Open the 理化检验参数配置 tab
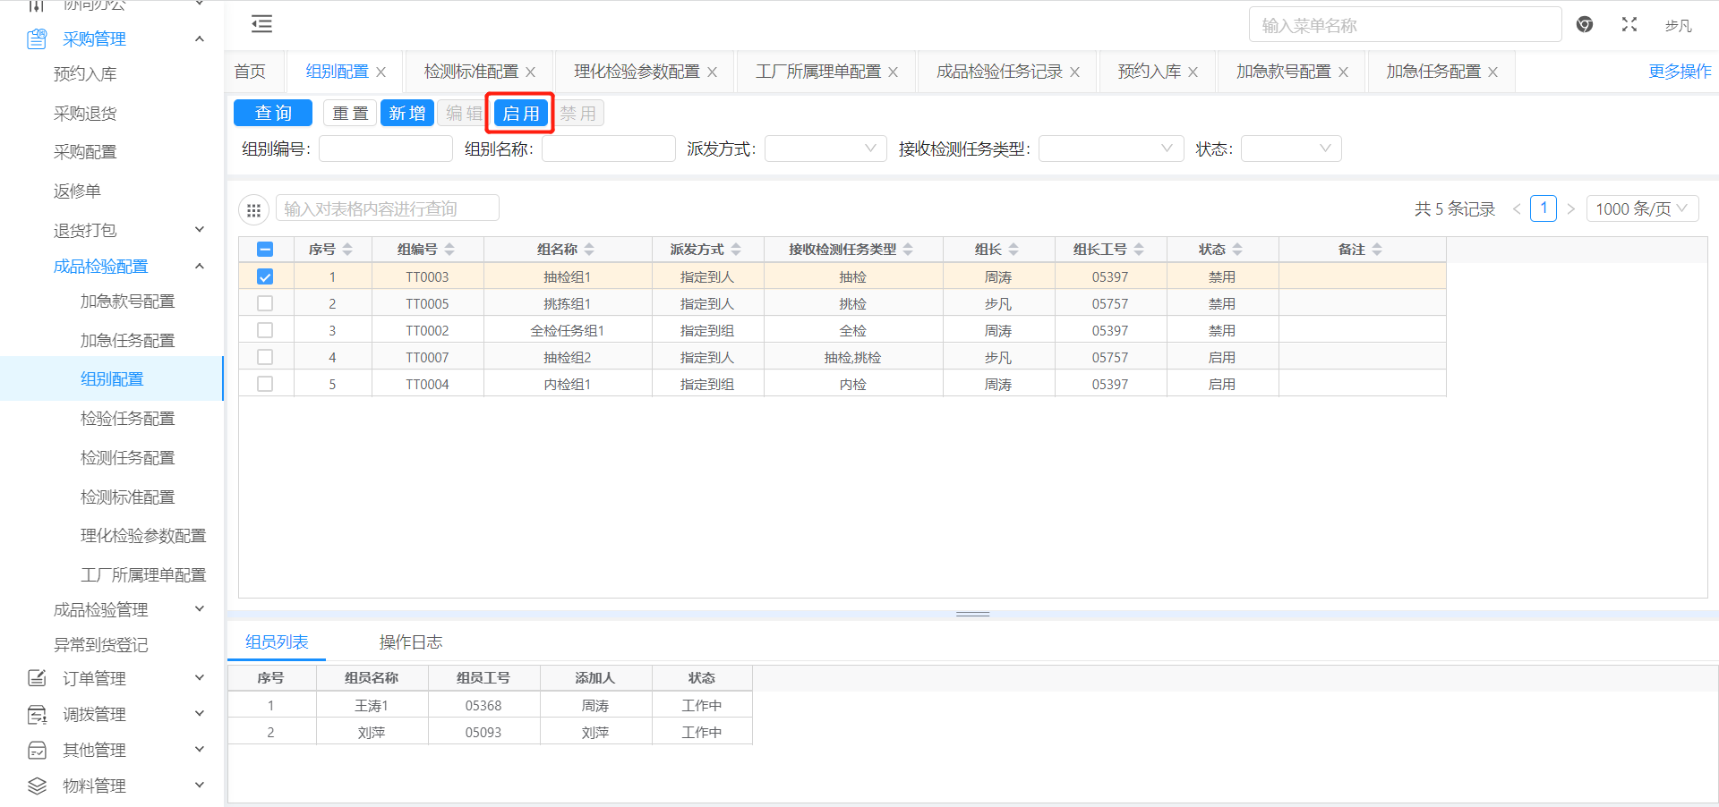 point(637,72)
